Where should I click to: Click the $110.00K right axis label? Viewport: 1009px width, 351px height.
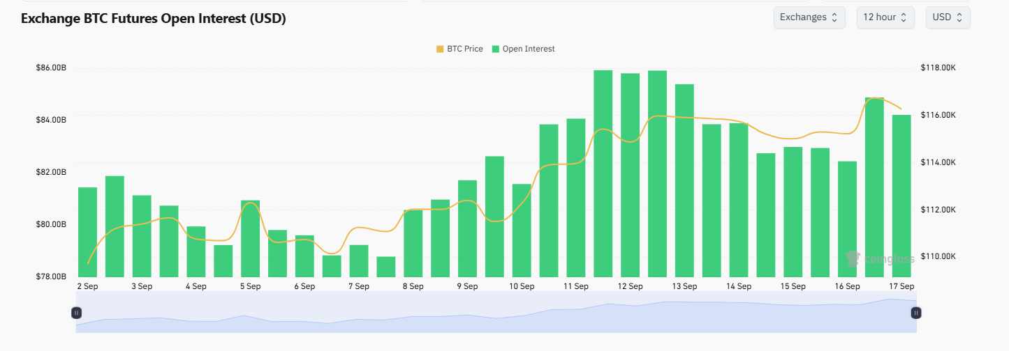tap(938, 257)
